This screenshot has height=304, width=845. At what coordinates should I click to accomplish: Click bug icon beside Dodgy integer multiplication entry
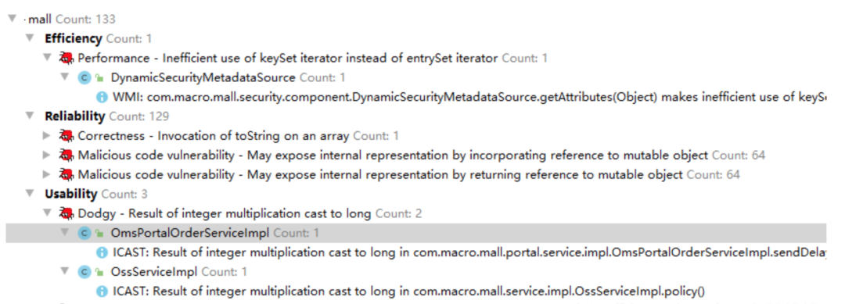(67, 213)
